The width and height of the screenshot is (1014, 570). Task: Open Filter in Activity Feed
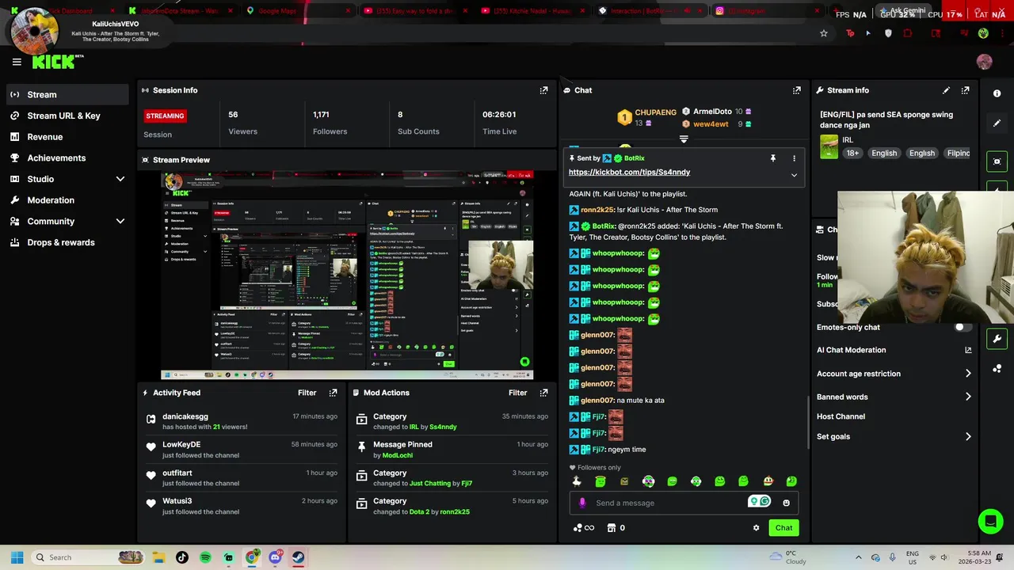click(307, 393)
